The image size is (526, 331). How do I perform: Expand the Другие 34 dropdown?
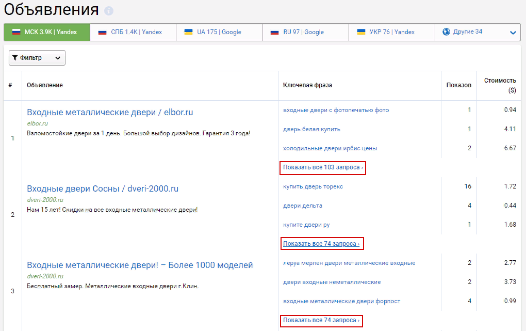coord(478,32)
